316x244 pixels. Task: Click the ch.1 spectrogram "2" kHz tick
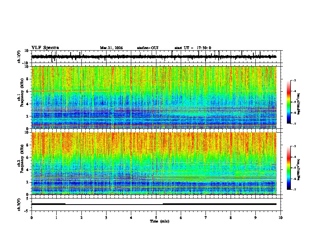coord(28,116)
